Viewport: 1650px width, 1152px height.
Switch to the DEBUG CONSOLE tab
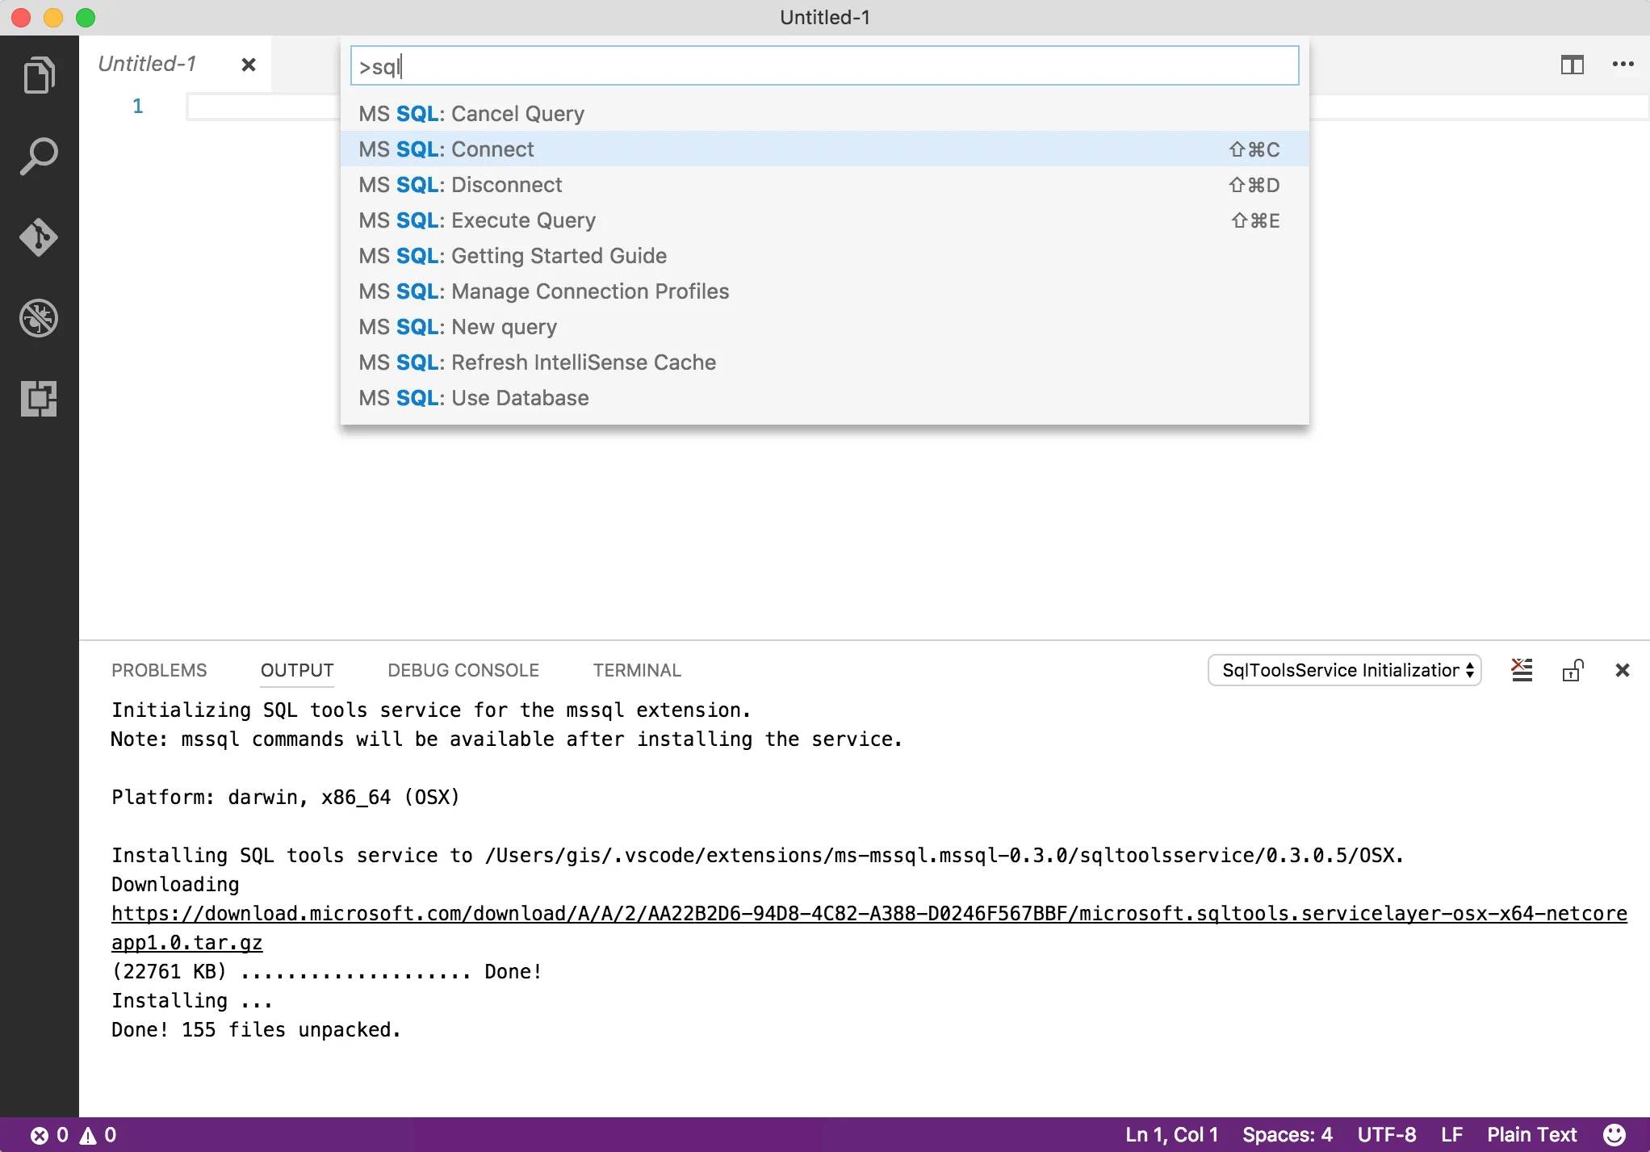click(x=463, y=670)
